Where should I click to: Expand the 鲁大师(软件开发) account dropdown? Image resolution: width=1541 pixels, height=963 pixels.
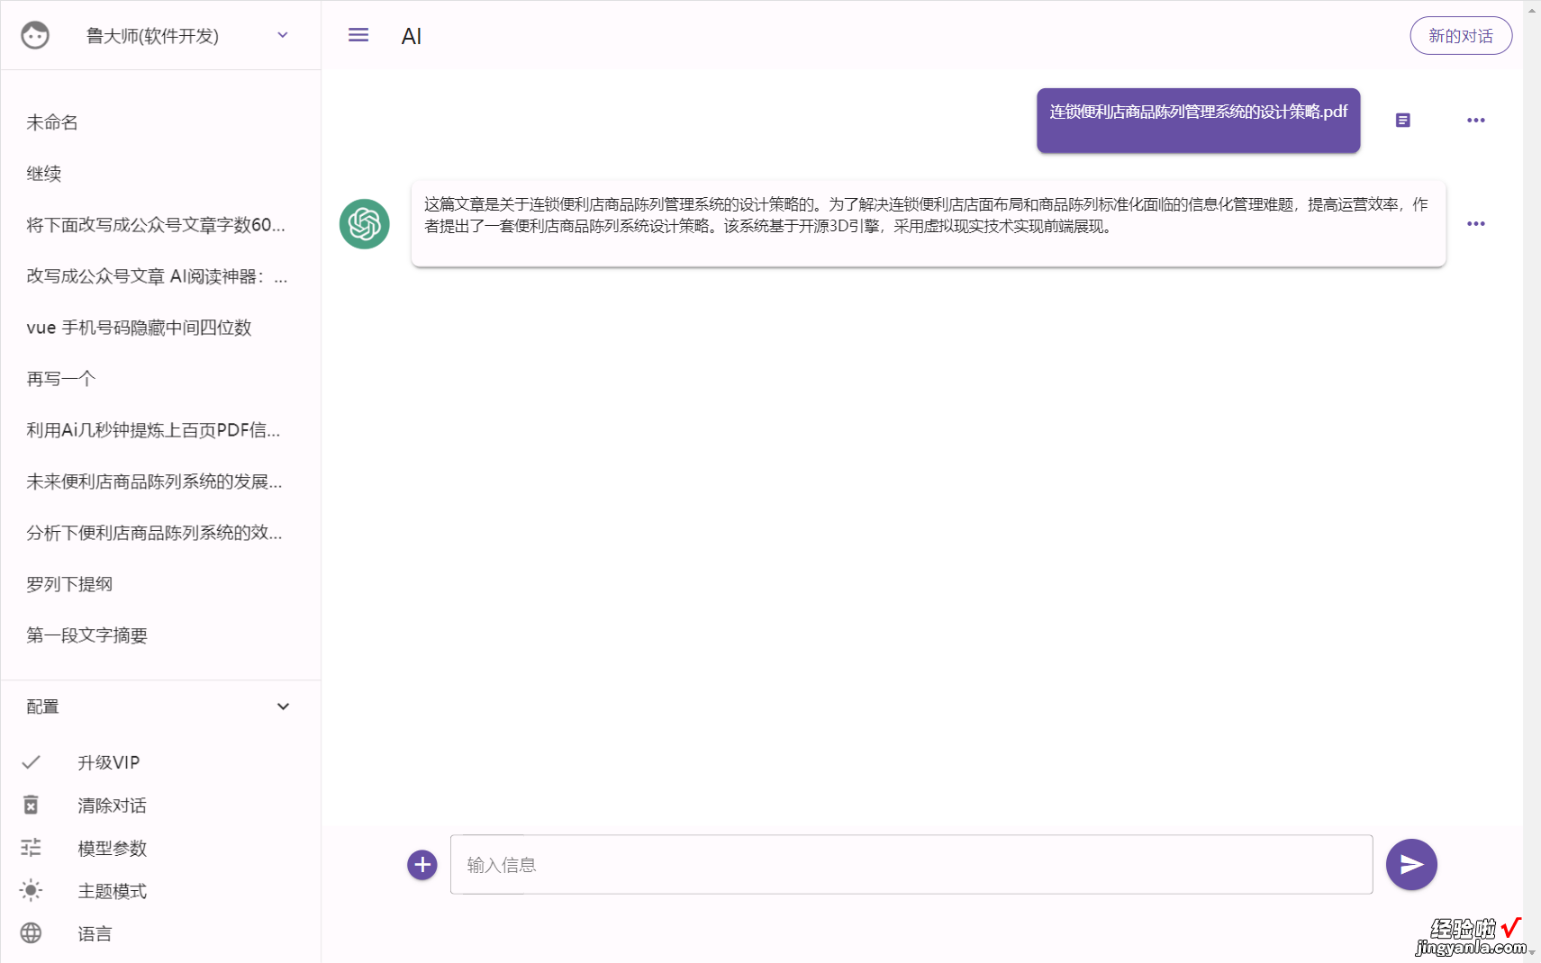(x=283, y=35)
